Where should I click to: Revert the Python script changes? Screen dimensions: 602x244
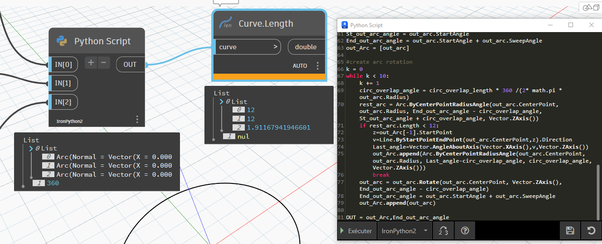coord(591,231)
